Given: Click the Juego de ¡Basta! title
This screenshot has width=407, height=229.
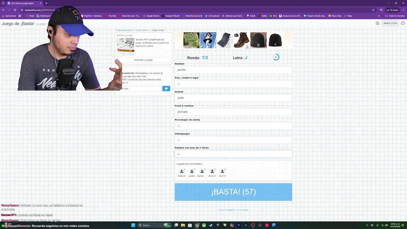Looking at the screenshot, I should point(18,24).
